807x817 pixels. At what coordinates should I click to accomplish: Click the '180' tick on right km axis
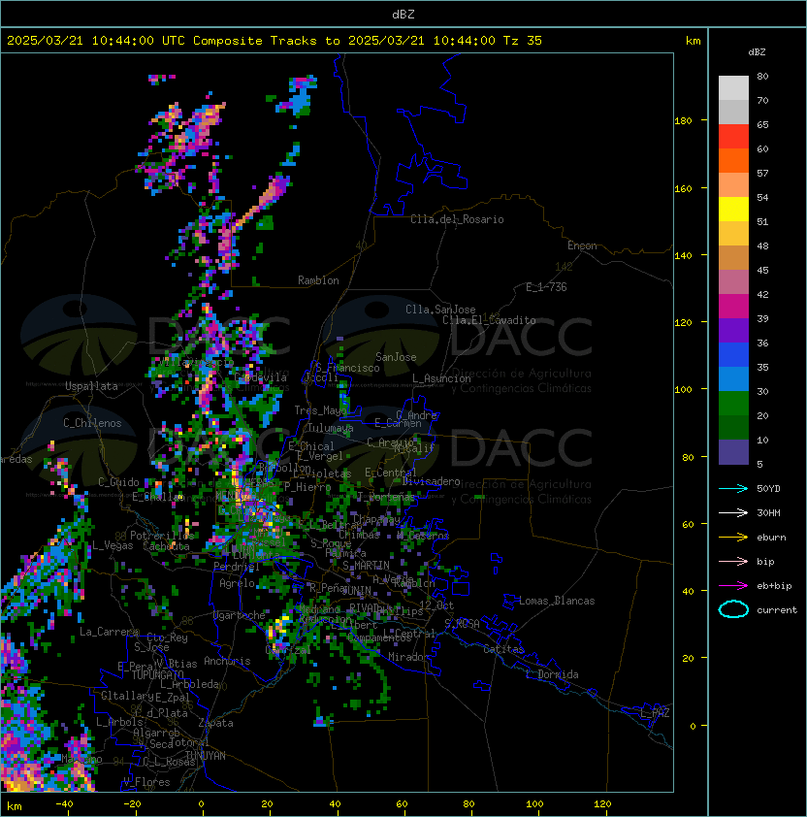click(x=683, y=121)
